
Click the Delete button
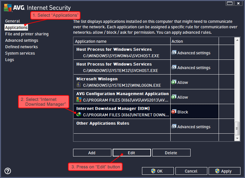[171, 153]
